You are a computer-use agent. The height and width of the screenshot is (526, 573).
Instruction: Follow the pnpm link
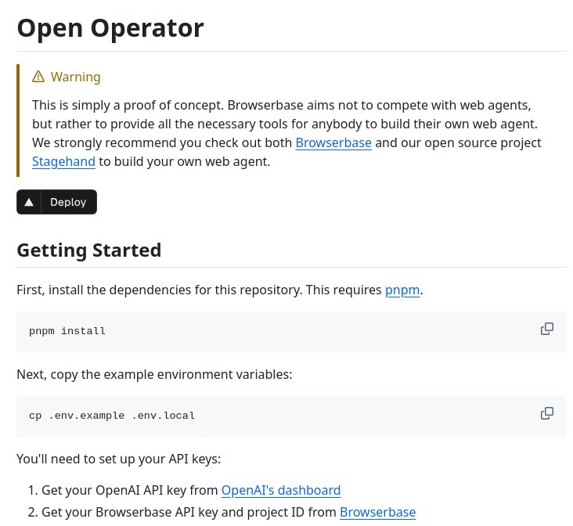tap(402, 290)
